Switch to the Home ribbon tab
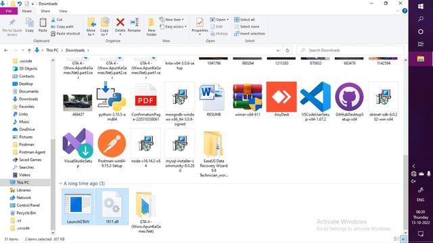This screenshot has width=433, height=243. point(27,11)
